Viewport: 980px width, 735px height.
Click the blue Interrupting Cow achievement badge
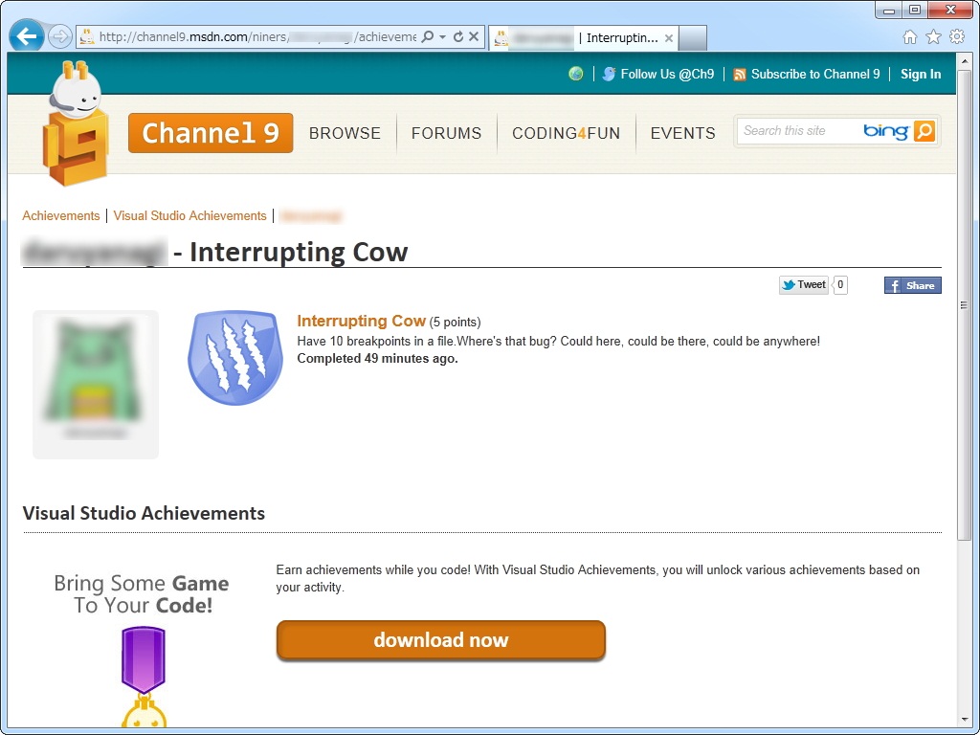pos(234,356)
